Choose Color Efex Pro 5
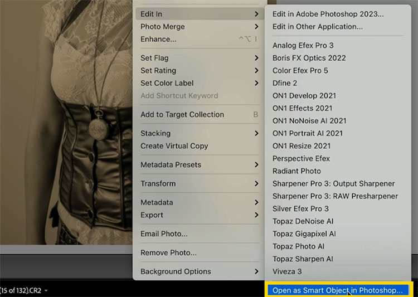This screenshot has height=297, width=418. (338, 70)
